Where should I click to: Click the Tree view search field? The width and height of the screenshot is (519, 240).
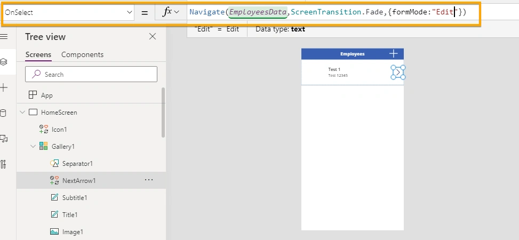(91, 74)
